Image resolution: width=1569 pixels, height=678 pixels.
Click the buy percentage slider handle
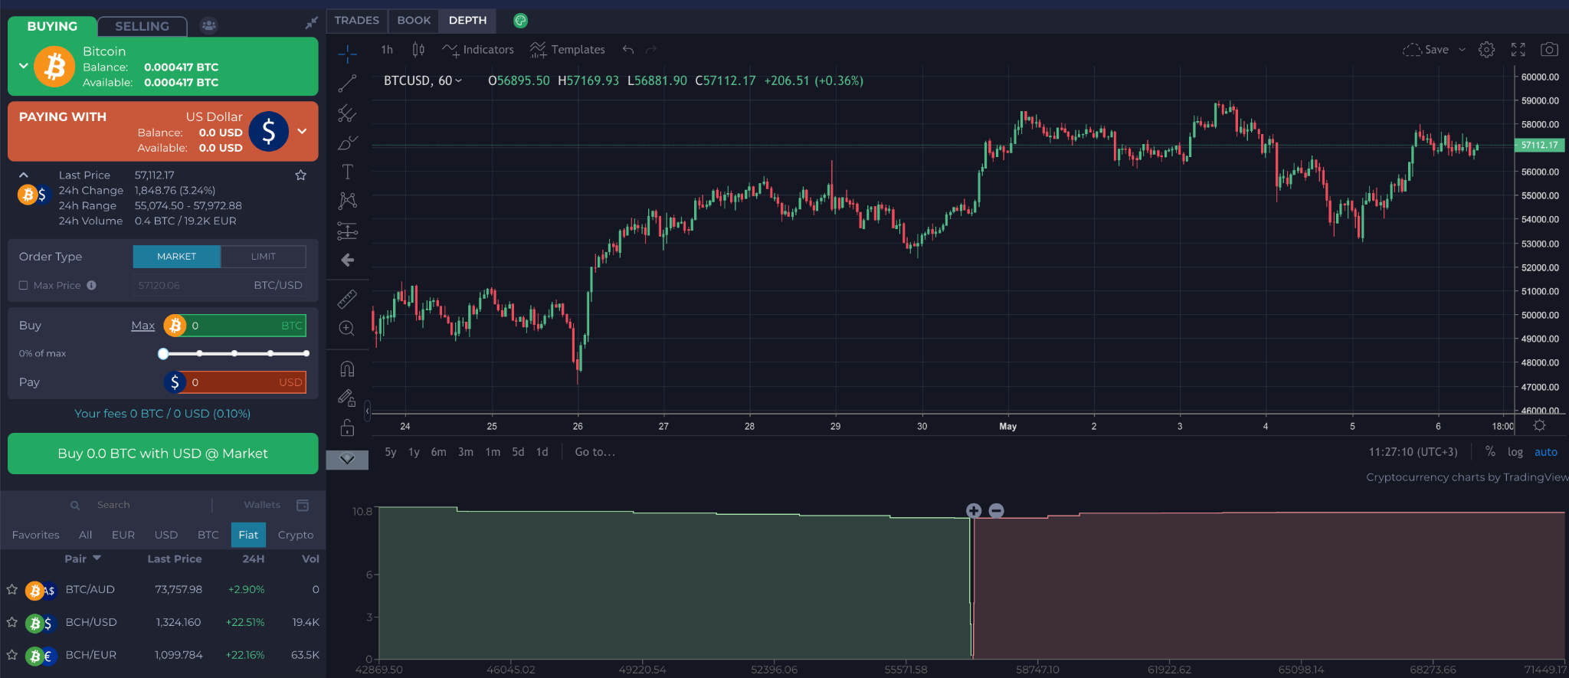coord(163,353)
